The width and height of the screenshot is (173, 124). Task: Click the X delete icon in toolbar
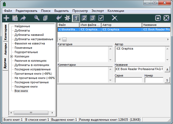coord(115,18)
